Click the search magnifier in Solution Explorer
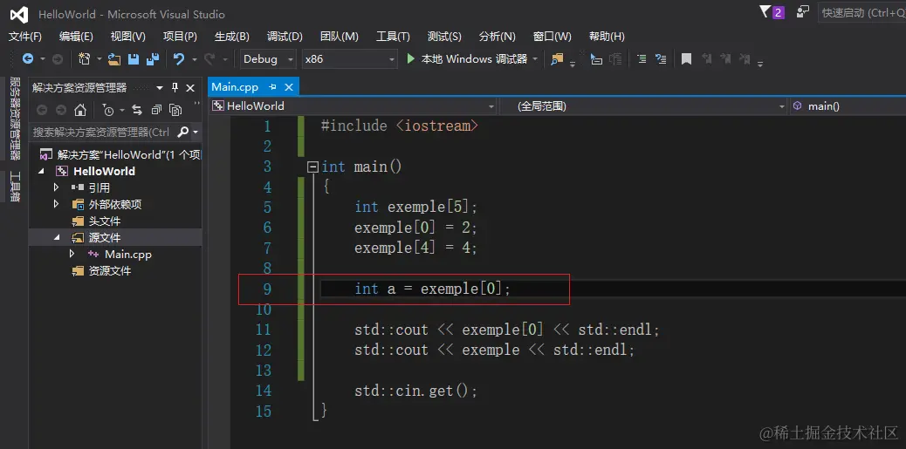The height and width of the screenshot is (449, 906). point(182,133)
